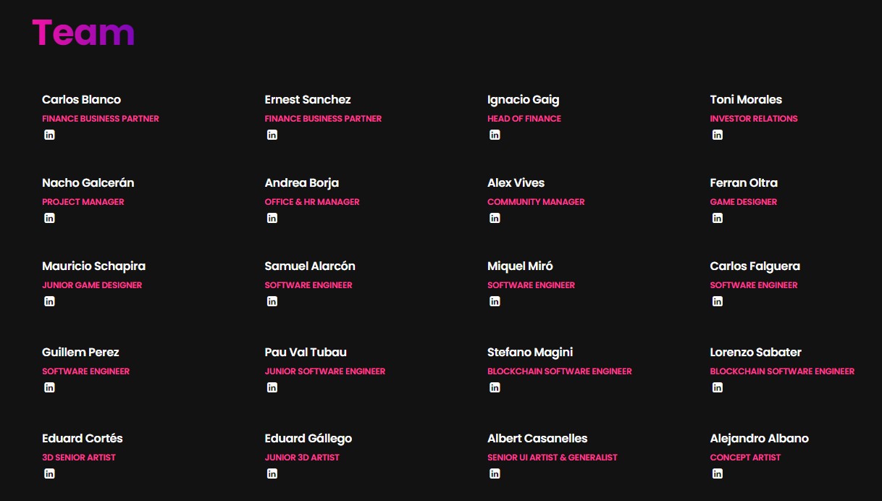Click Ernest Sanchez's LinkedIn icon
The width and height of the screenshot is (882, 501).
(272, 135)
